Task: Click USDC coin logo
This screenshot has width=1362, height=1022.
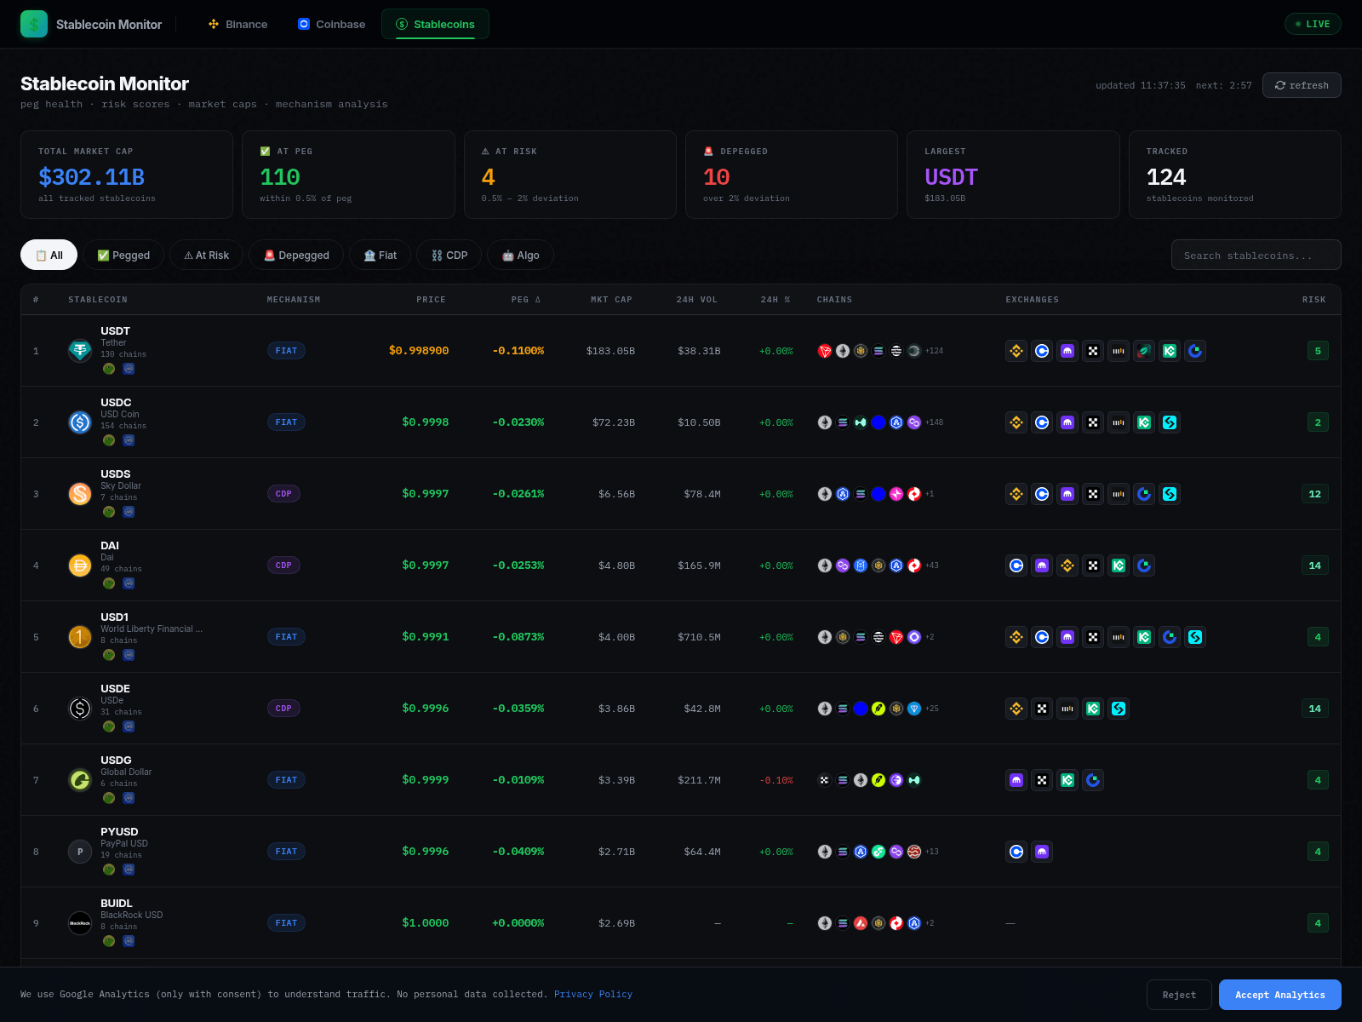Action: point(80,422)
